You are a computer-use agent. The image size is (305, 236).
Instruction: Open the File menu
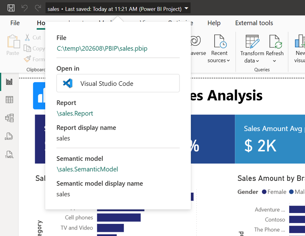[15, 23]
